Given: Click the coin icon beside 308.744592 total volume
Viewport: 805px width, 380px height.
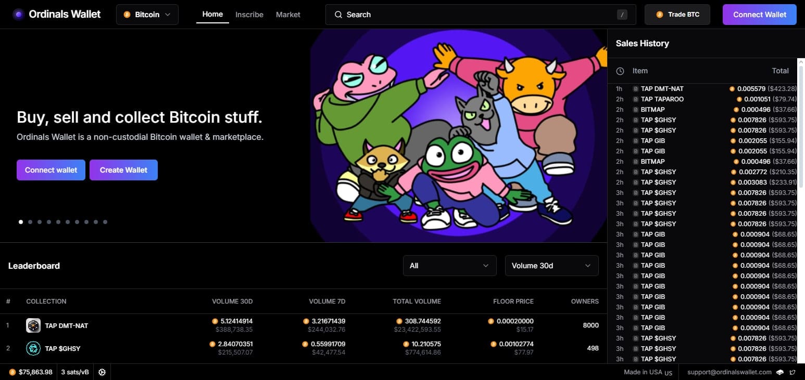Looking at the screenshot, I should pyautogui.click(x=399, y=321).
